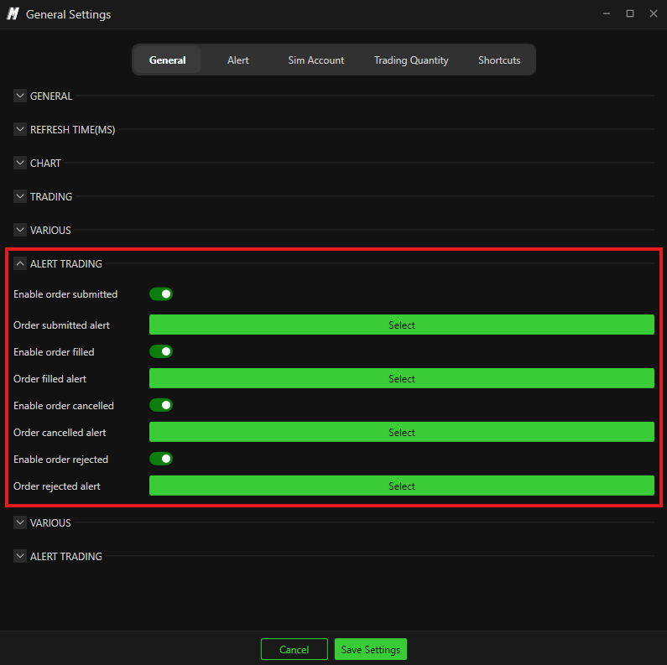Turn off the Enable order filled switch
Image resolution: width=667 pixels, height=665 pixels.
click(161, 351)
